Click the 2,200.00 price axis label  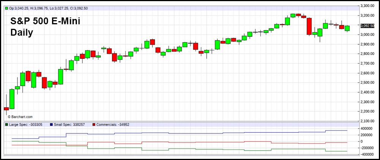367,111
